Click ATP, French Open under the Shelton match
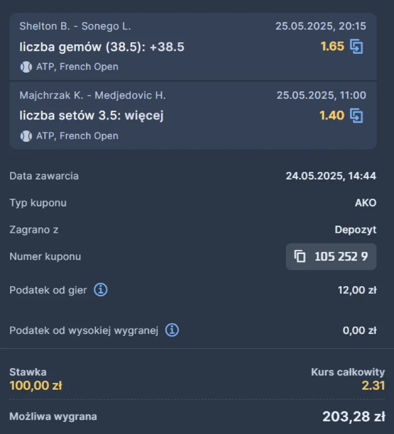The height and width of the screenshot is (434, 394). (77, 67)
